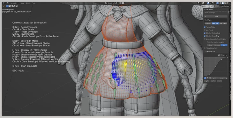The width and height of the screenshot is (233, 118).
Task: Select the highlighted Face Shape mesh type
Action: coord(216,23)
